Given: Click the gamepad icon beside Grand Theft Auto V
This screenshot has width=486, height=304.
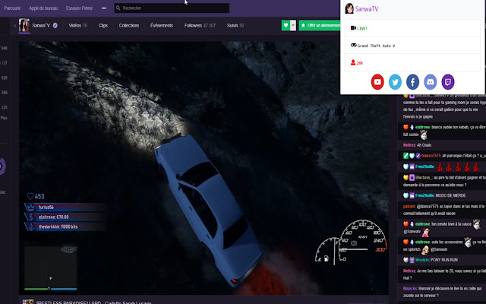Looking at the screenshot, I should [353, 46].
